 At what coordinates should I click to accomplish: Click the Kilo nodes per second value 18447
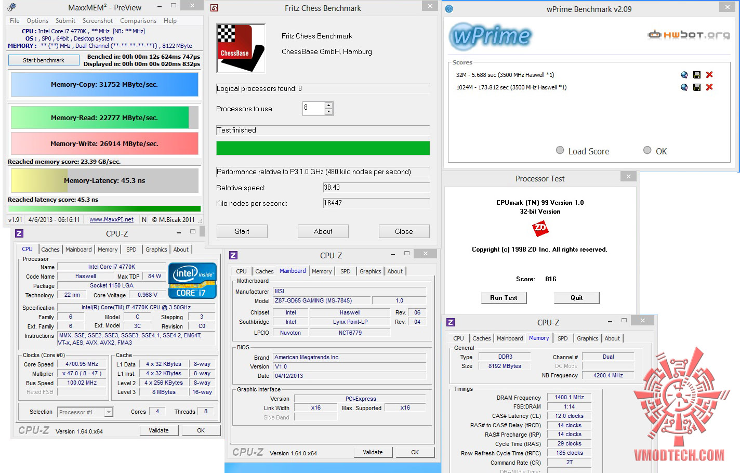[x=376, y=203]
